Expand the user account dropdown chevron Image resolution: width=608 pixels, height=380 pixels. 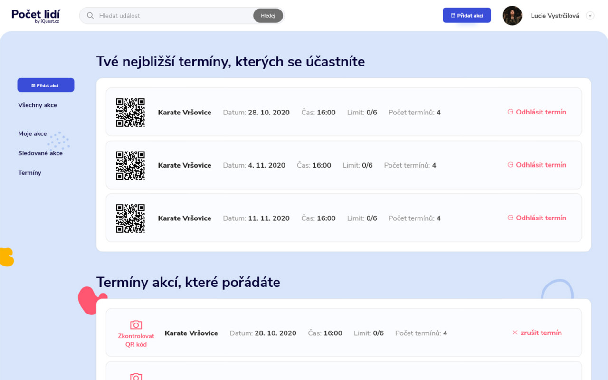pyautogui.click(x=590, y=16)
